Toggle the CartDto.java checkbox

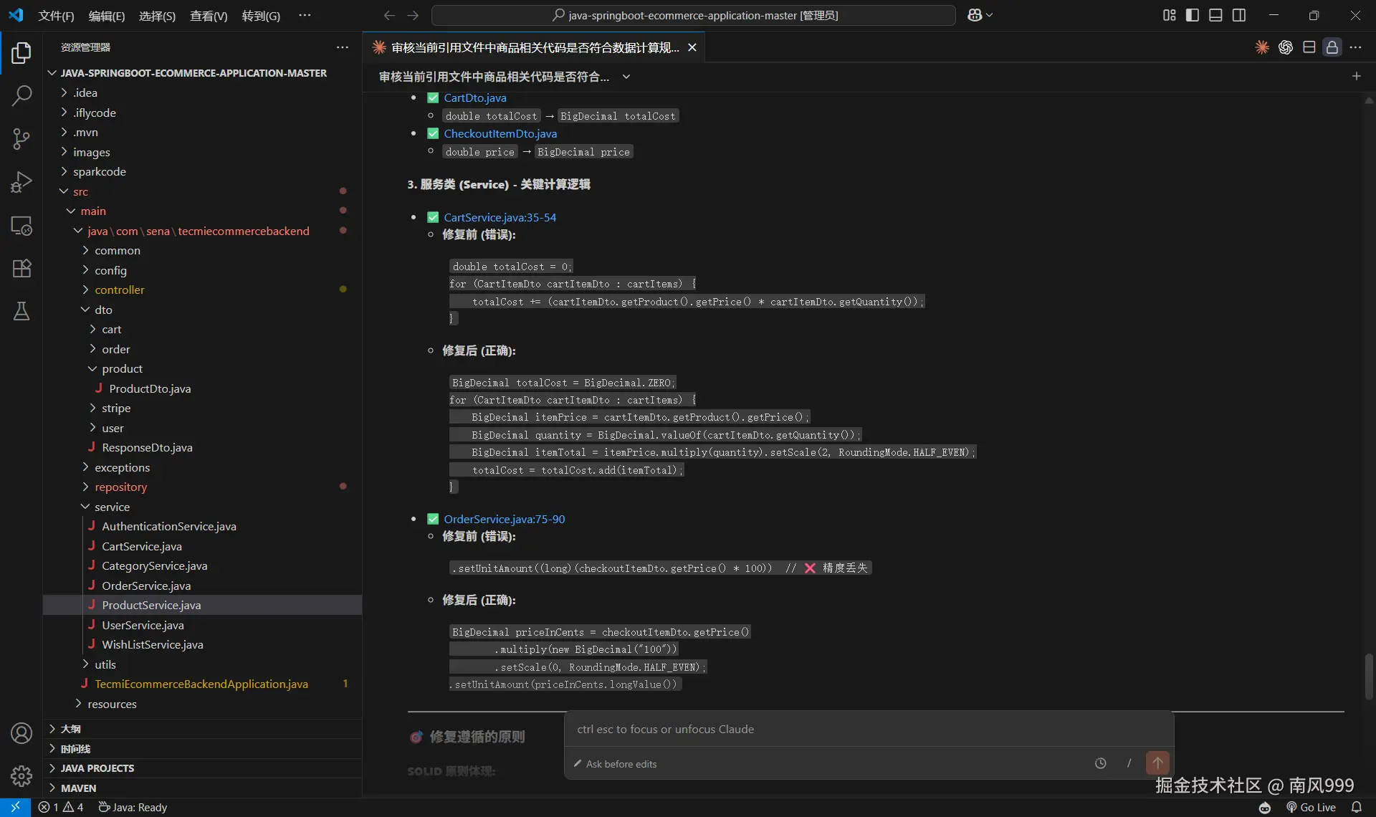433,98
